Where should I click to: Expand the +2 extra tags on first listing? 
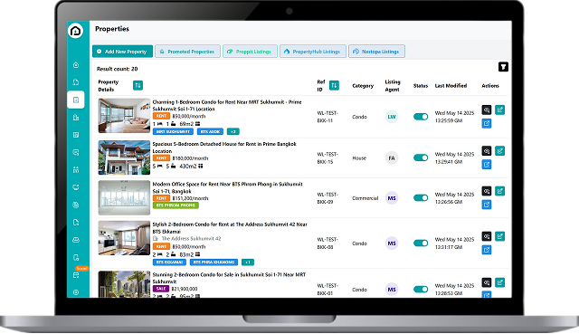tap(233, 131)
